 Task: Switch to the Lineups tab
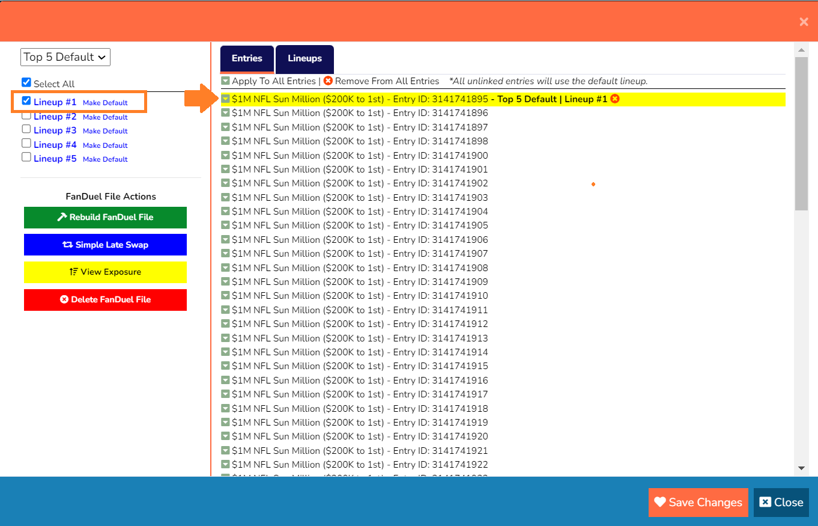[x=304, y=58]
